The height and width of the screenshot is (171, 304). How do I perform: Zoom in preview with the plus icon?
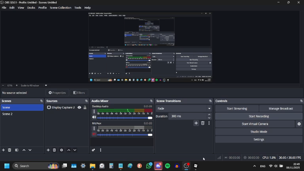tap(17, 85)
